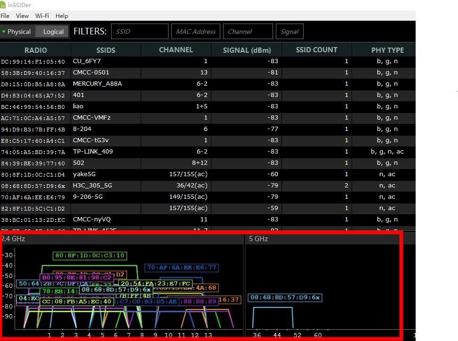This screenshot has width=458, height=341.
Task: Open the File menu
Action: (x=5, y=16)
